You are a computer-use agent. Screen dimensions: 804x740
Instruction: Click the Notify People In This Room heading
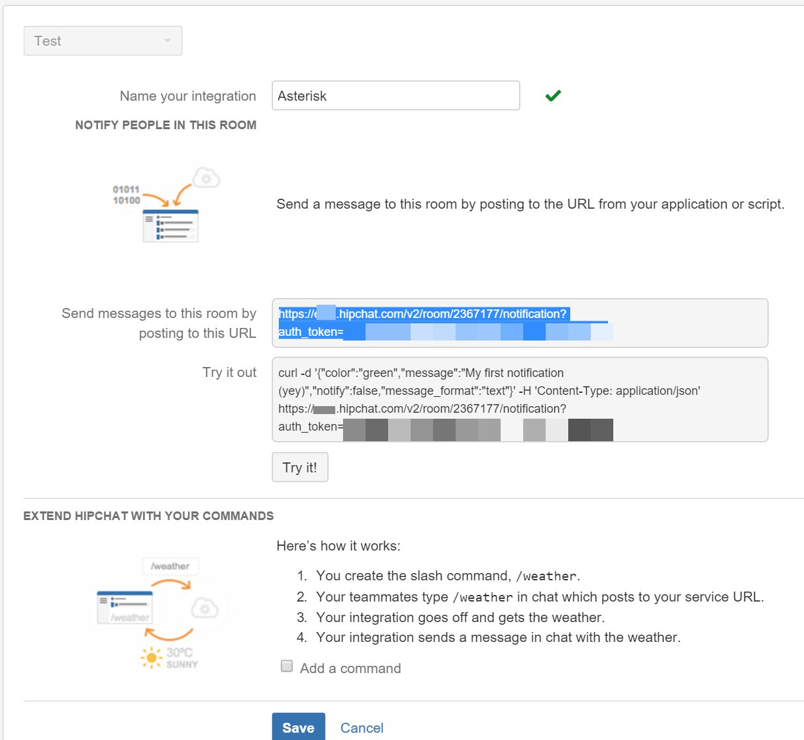coord(166,125)
